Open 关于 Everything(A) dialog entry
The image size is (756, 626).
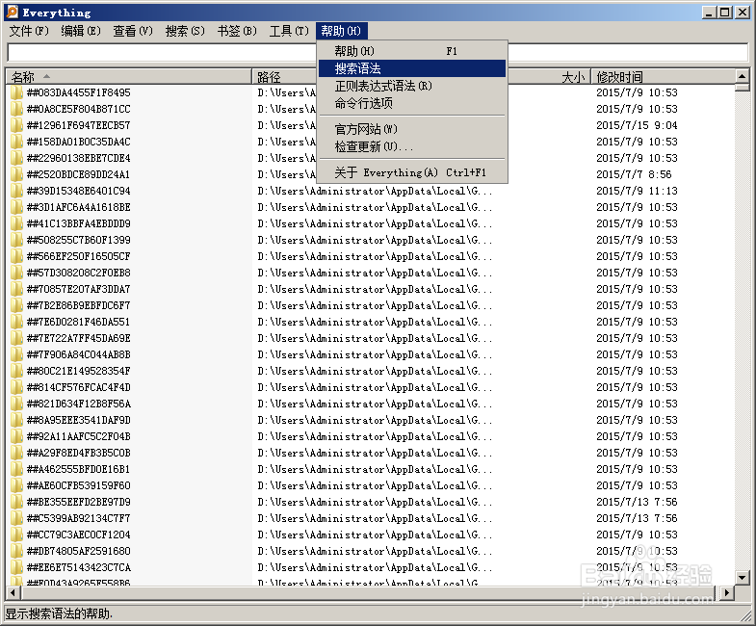[x=412, y=172]
